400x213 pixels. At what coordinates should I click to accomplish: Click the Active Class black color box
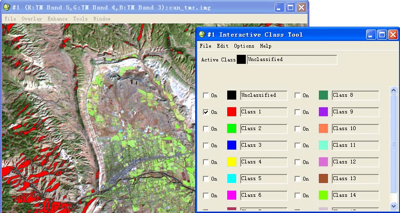click(x=242, y=60)
